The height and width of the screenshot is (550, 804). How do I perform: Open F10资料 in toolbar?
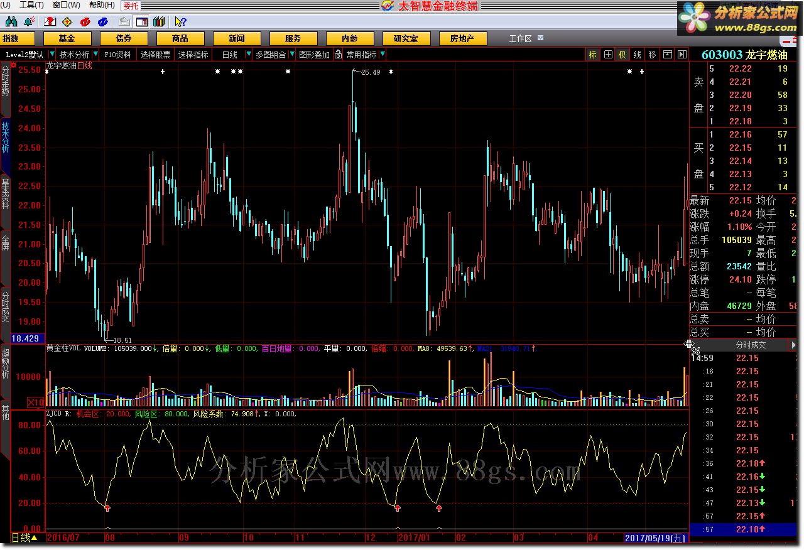coord(118,55)
